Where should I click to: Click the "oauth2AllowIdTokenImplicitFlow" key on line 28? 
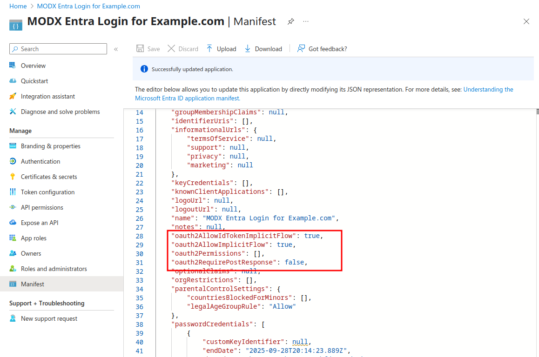234,236
